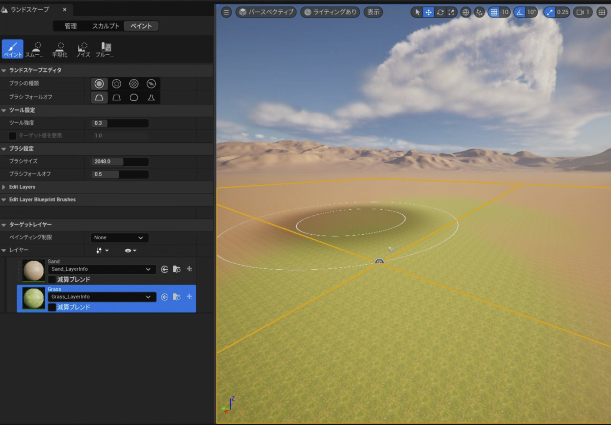Open the ライティングあり view mode menu
Image resolution: width=611 pixels, height=425 pixels.
[330, 12]
